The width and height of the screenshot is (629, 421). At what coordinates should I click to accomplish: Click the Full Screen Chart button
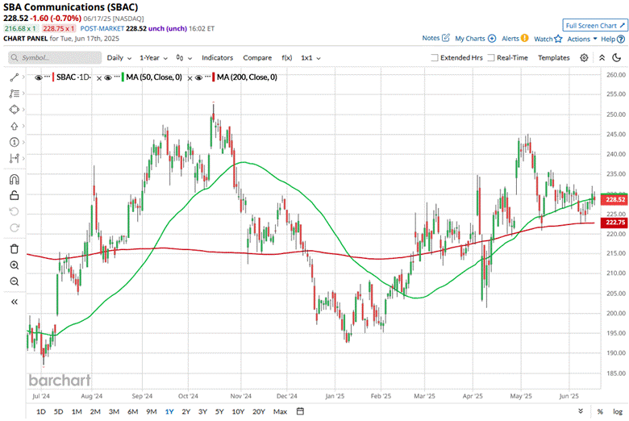pos(592,26)
